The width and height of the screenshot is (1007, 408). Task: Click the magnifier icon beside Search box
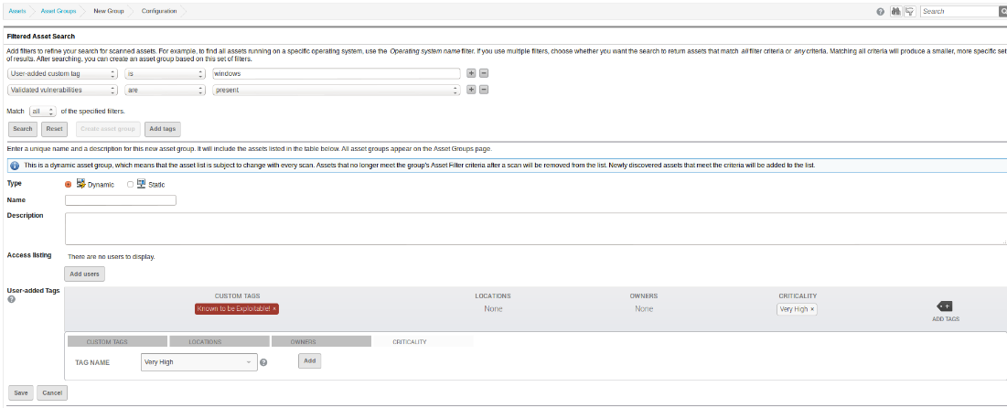[x=1002, y=12]
